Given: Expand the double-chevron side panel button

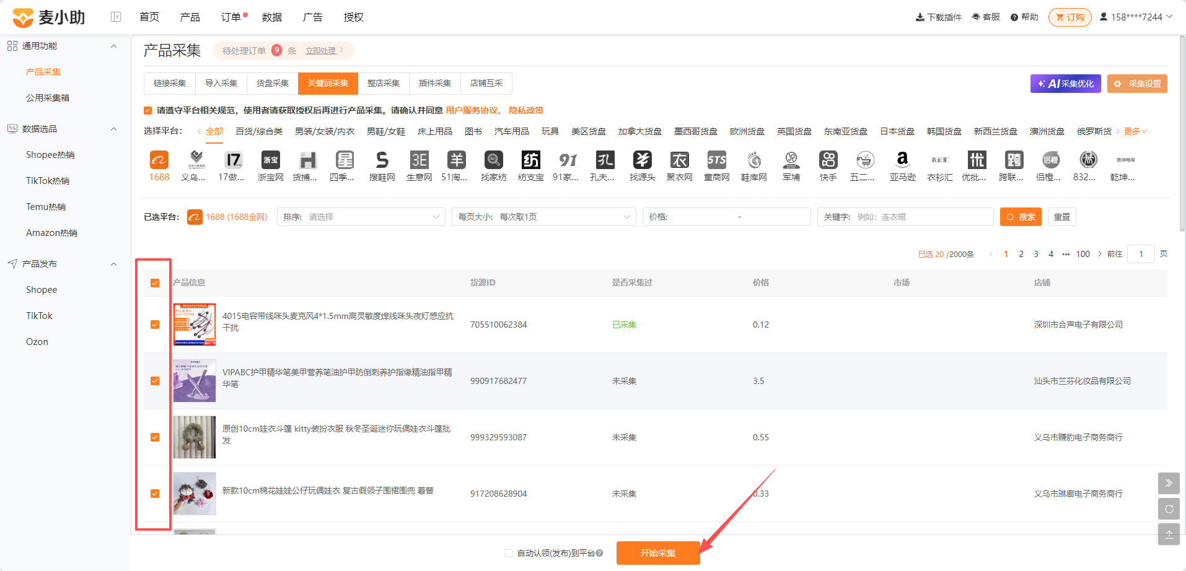Looking at the screenshot, I should coord(1169,483).
